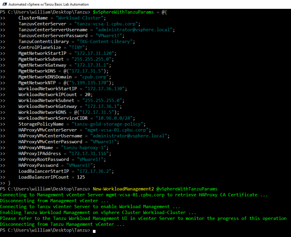Click the key HAProxyPassword
The height and width of the screenshot is (237, 291).
[38, 165]
